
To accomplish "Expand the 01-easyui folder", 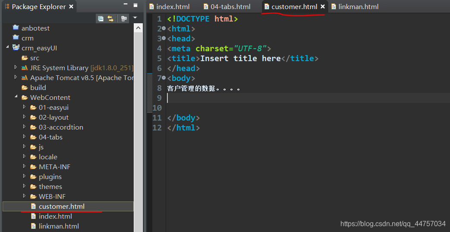I will pyautogui.click(x=25, y=107).
